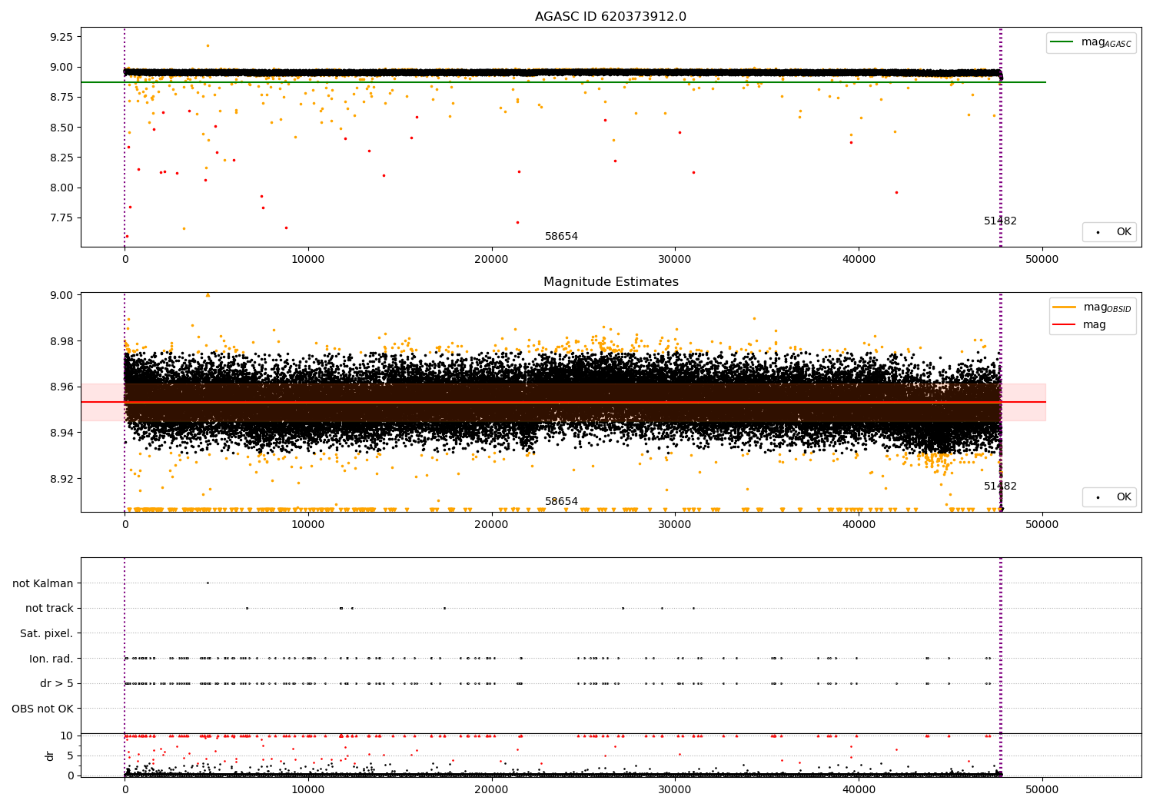Click the 40000 x-axis tick under the middle plot
The width and height of the screenshot is (1153, 807).
pyautogui.click(x=859, y=525)
